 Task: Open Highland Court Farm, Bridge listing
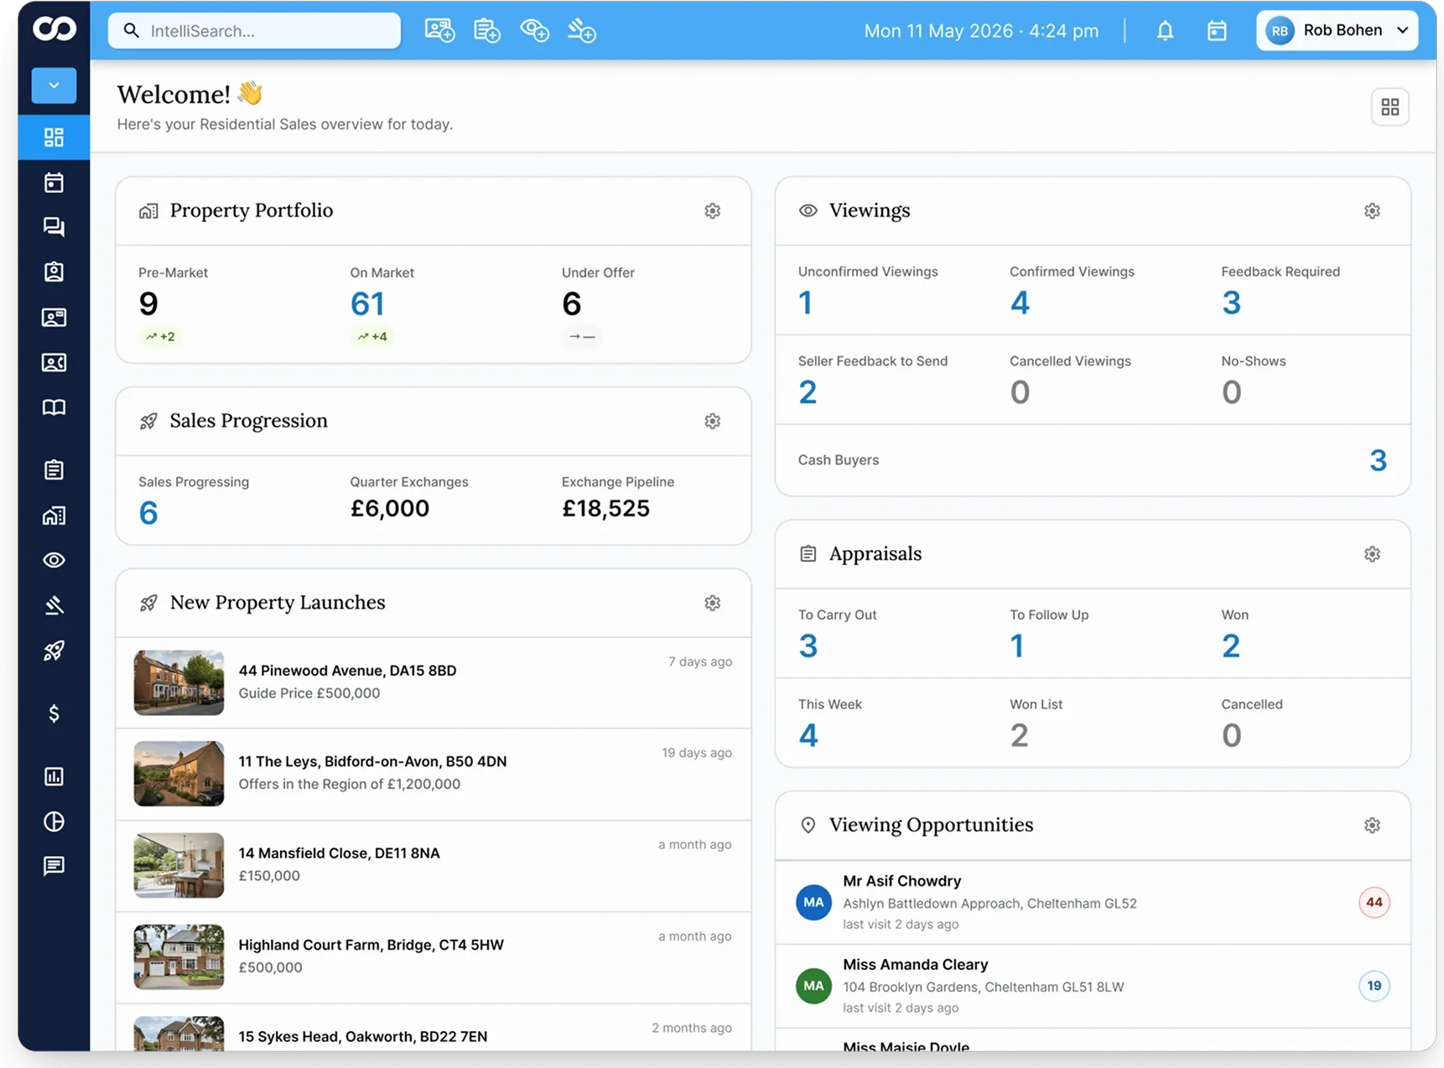click(x=433, y=957)
